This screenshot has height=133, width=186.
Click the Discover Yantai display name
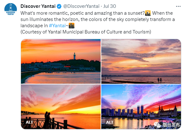[x=38, y=6]
